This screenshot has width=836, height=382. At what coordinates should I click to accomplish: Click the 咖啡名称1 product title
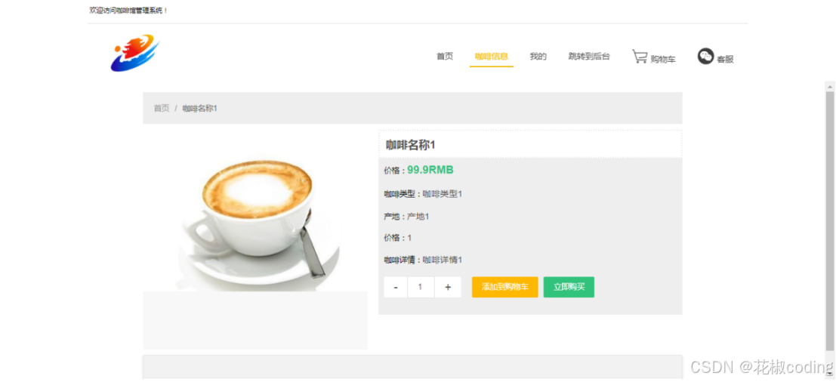coord(411,145)
